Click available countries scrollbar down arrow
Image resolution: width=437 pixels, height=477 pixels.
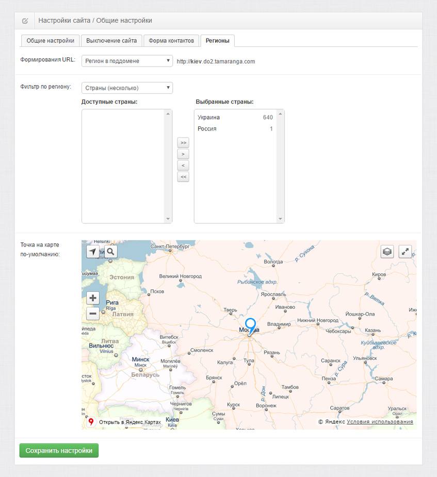[x=168, y=219]
